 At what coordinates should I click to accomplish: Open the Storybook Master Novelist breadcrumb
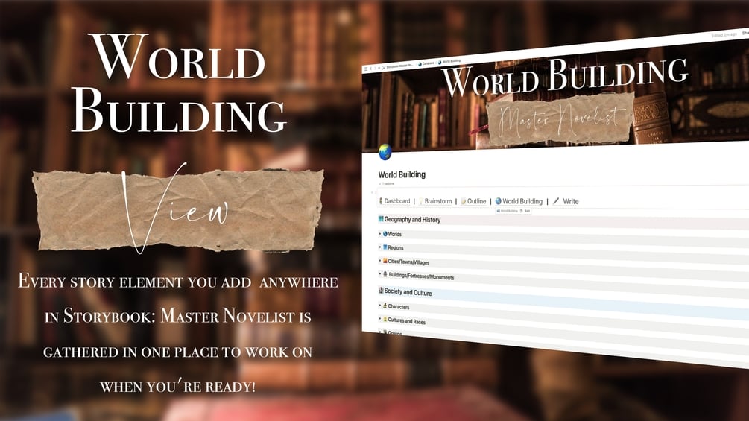(398, 66)
